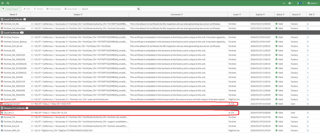This screenshot has height=133, width=320.
Task: Collapse the Remote CA Certificate group
Action: [x=2, y=108]
